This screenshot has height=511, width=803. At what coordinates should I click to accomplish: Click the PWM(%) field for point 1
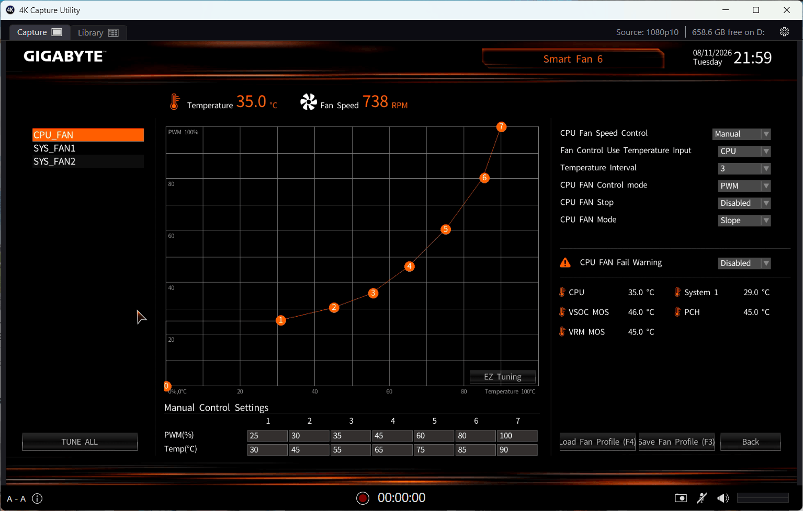point(267,436)
